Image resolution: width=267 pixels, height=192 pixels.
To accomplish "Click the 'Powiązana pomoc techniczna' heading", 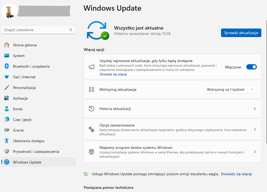I will pyautogui.click(x=109, y=187).
